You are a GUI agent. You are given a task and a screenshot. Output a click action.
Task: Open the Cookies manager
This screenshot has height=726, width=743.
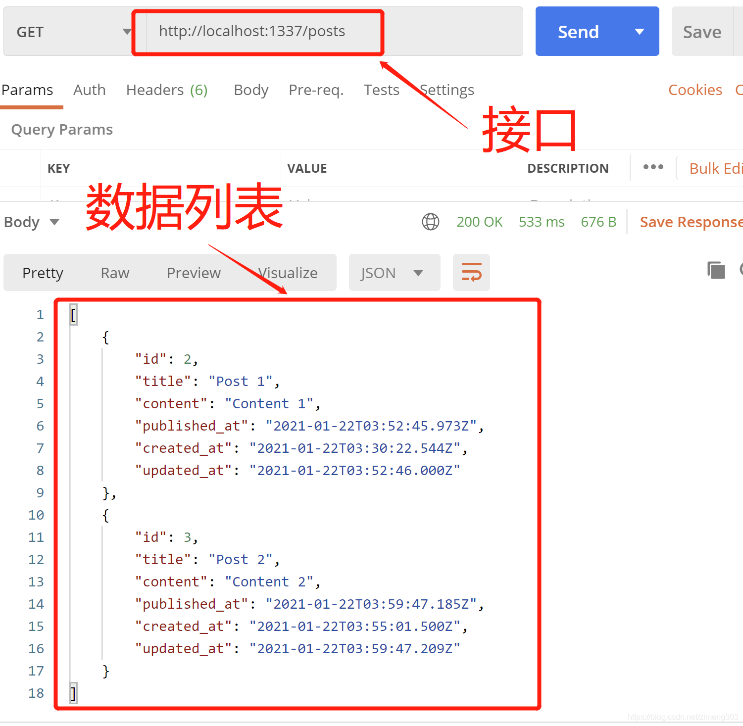[695, 90]
